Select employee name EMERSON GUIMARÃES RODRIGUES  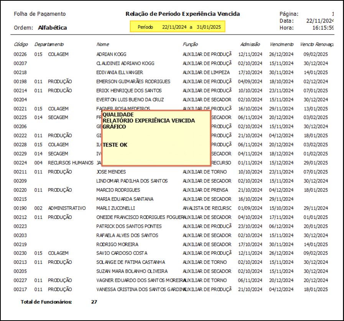pyautogui.click(x=133, y=81)
